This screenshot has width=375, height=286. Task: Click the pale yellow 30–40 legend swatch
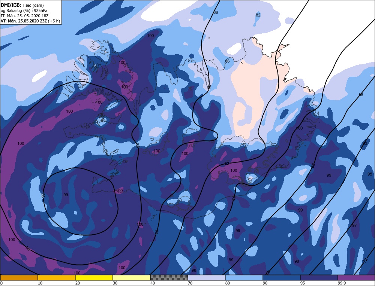pos(132,277)
